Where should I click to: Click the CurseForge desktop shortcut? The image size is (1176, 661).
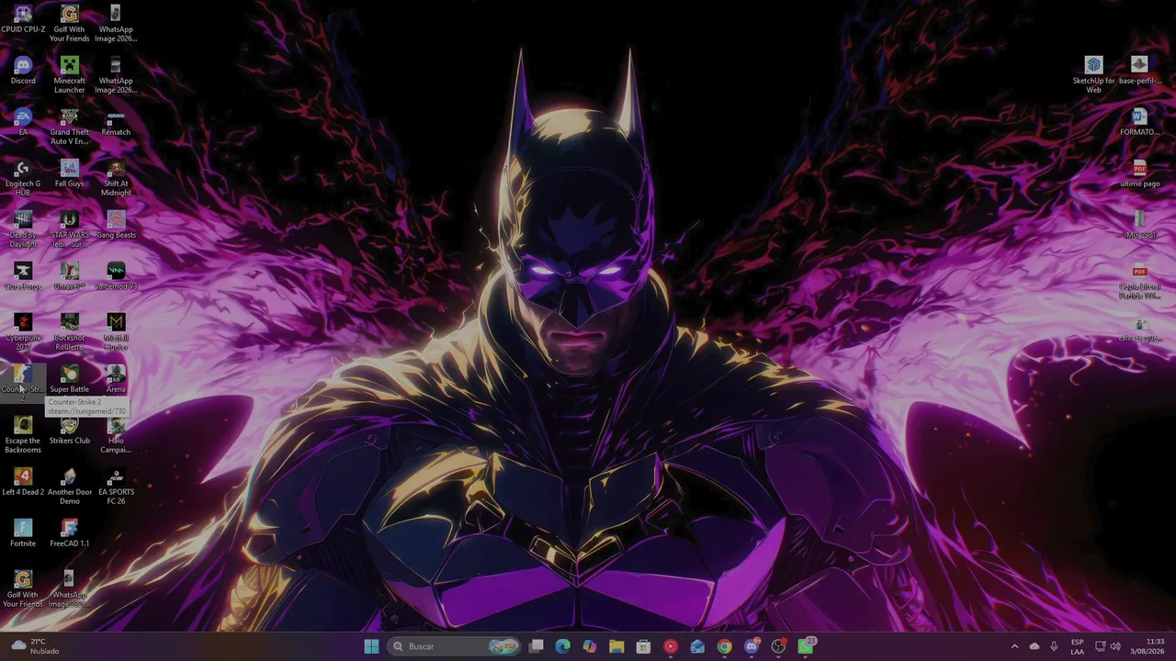click(x=23, y=277)
